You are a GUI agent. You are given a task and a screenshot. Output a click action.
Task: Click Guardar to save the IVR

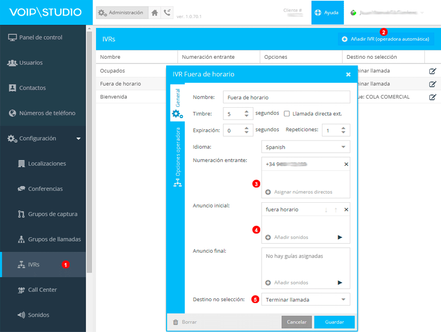(334, 322)
